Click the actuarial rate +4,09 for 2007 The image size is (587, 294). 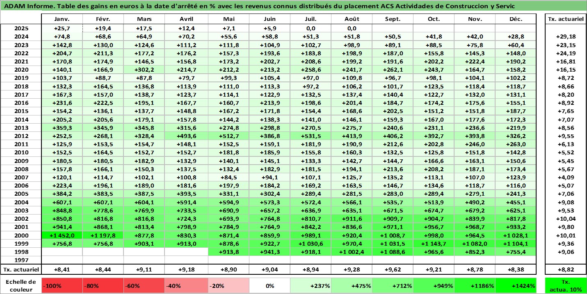tap(566, 177)
